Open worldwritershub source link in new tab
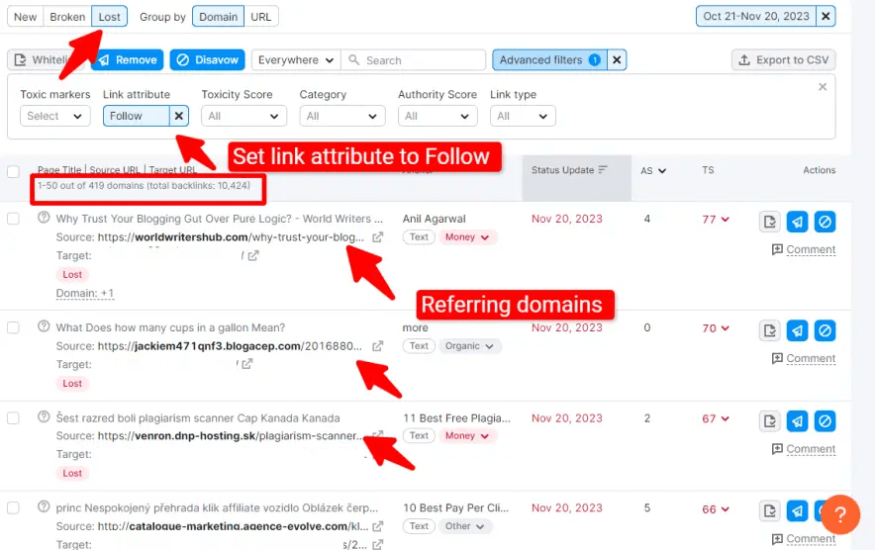This screenshot has height=550, width=875. coord(377,237)
